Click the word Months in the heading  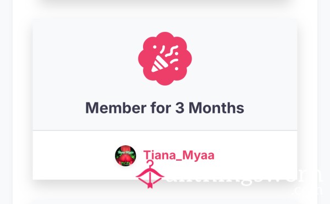216,107
